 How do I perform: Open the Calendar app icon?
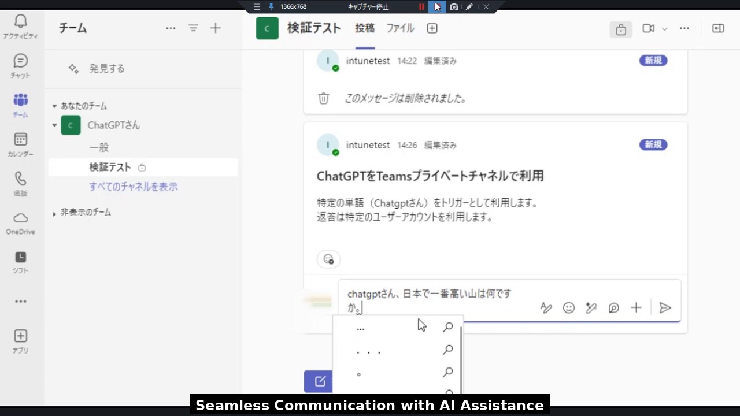click(x=20, y=144)
